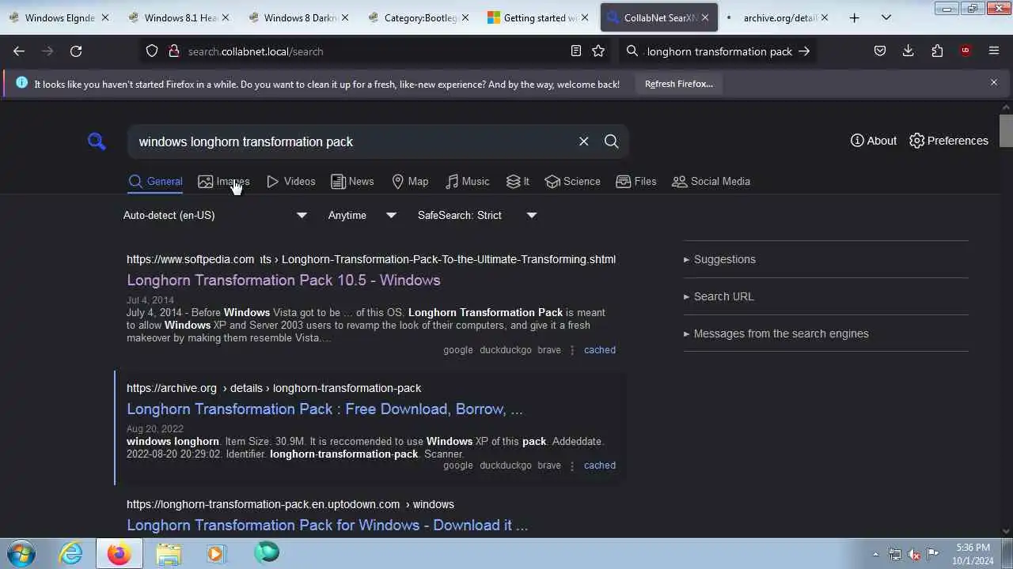
Task: Click taskbar clock showing 5:36 PM
Action: click(973, 553)
